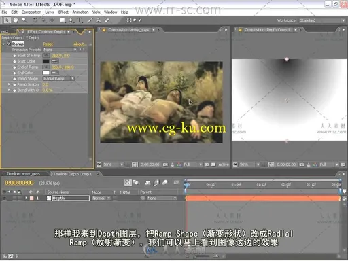Open the Depth layer Parent dropdown
Image resolution: width=348 pixels, height=261 pixels.
pyautogui.click(x=161, y=198)
